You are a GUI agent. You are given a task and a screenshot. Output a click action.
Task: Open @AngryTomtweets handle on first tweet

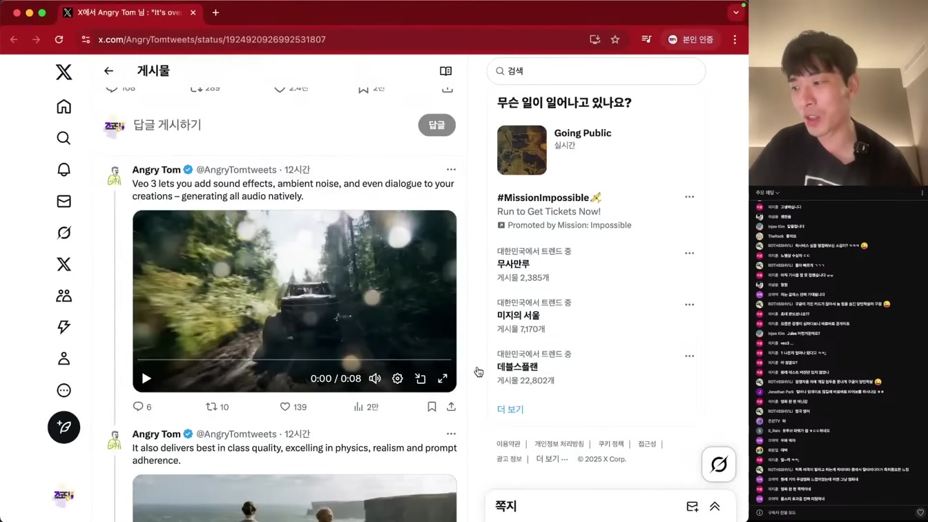[236, 170]
